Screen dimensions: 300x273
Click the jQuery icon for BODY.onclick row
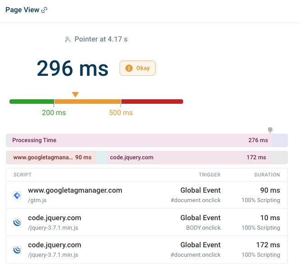click(x=17, y=222)
